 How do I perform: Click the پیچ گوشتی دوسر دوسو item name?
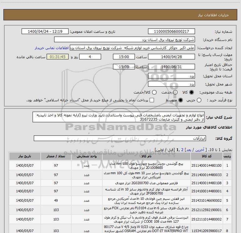point(146,166)
